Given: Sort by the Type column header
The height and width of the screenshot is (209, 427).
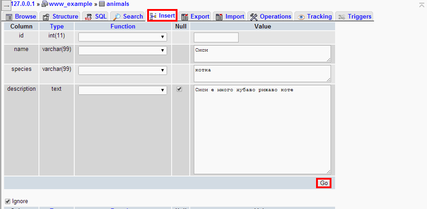Looking at the screenshot, I should (57, 26).
